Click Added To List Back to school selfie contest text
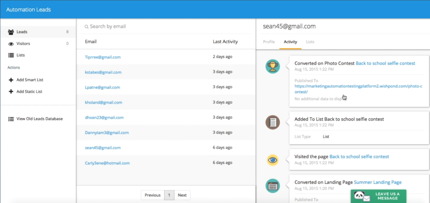The image size is (430, 203). [x=339, y=119]
